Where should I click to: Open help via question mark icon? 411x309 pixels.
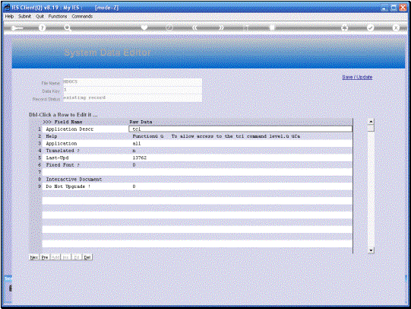pos(42,28)
